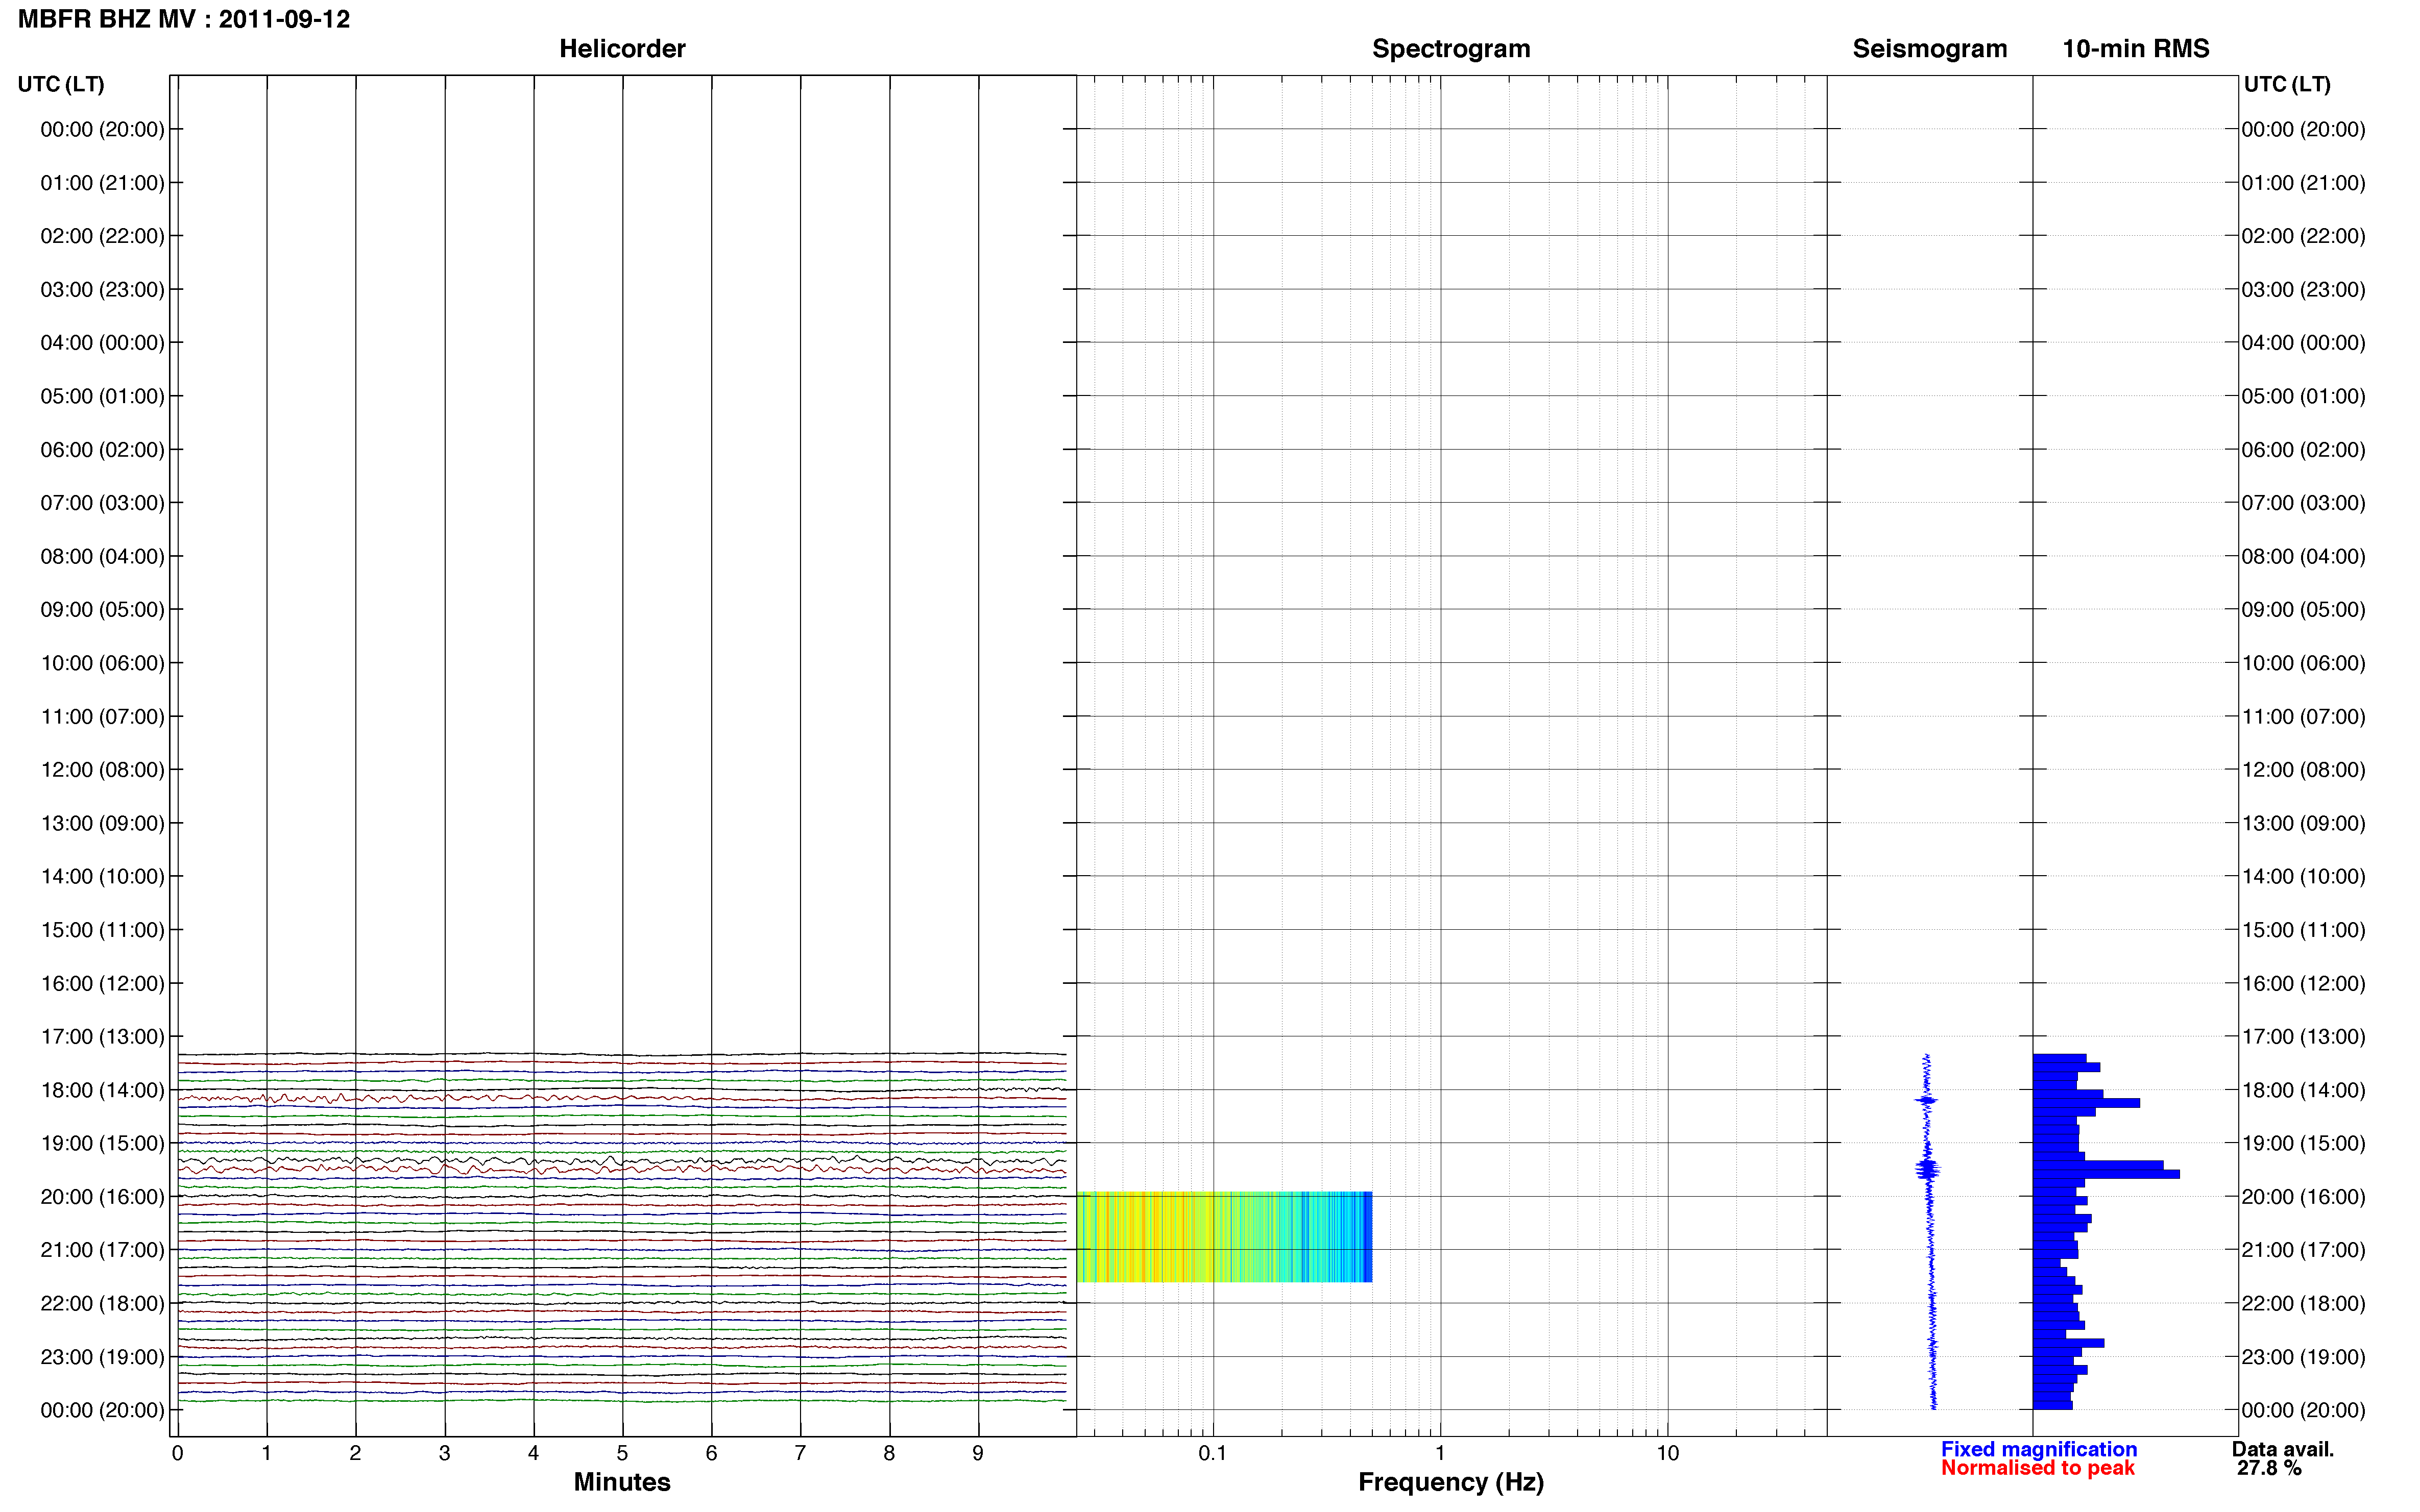Select left time label '00:00 (20:00)' at top

[x=102, y=129]
